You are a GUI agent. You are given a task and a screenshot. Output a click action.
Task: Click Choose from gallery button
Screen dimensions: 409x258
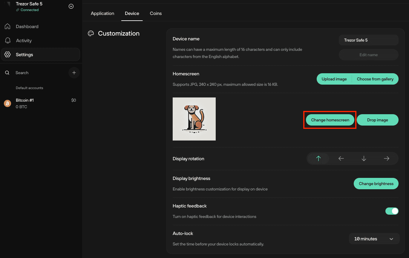[x=375, y=79]
